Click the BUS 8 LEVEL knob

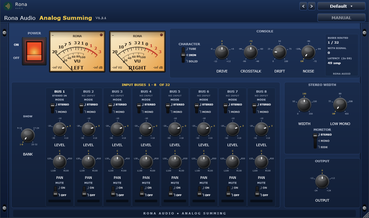pos(262,129)
